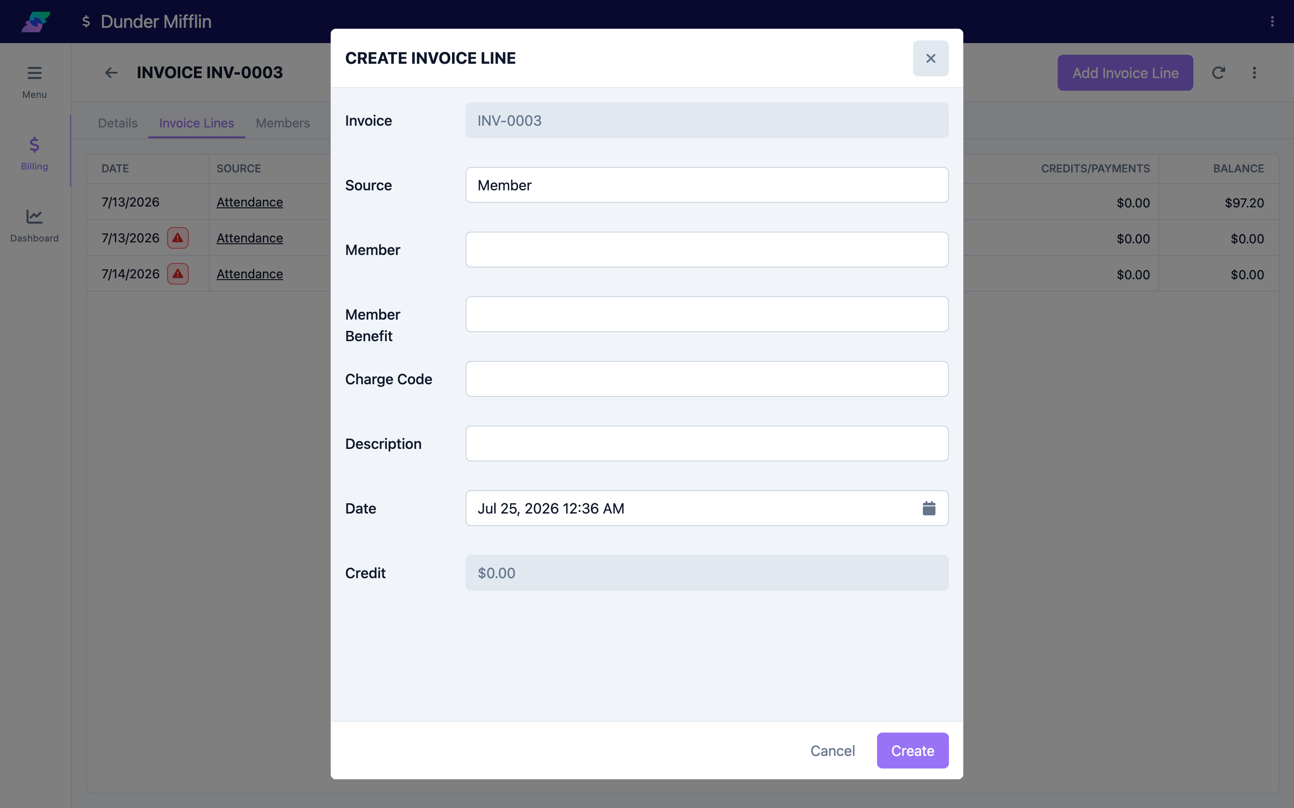Click the SOURCE column header
The height and width of the screenshot is (808, 1294).
(x=239, y=168)
